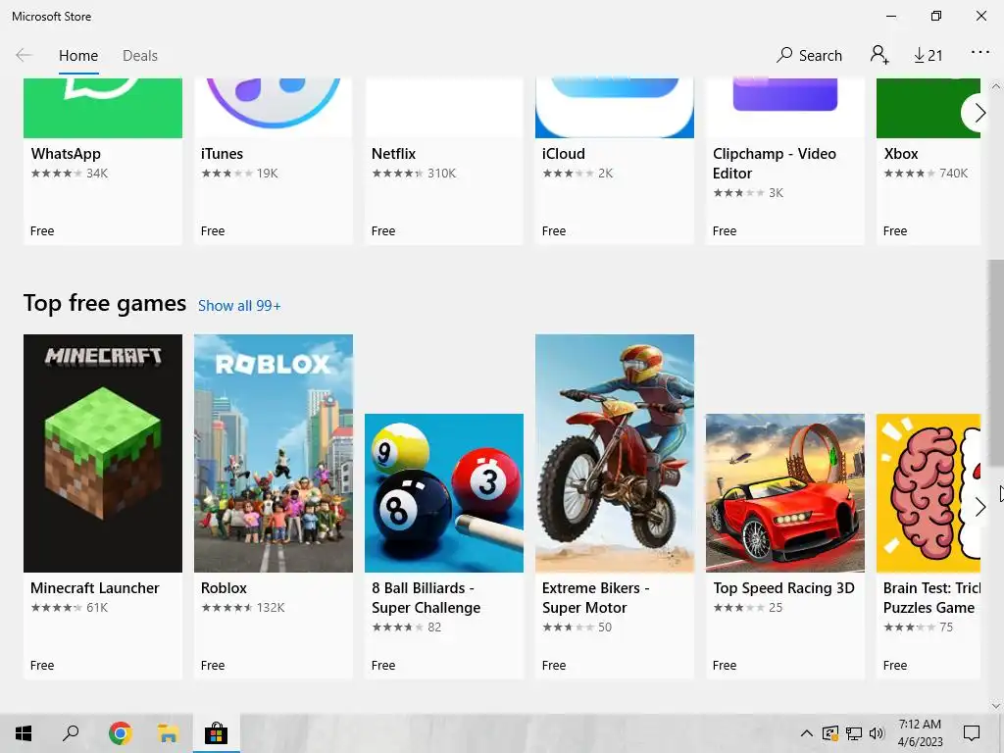Click Brain Test Puzzles Game title

click(931, 597)
